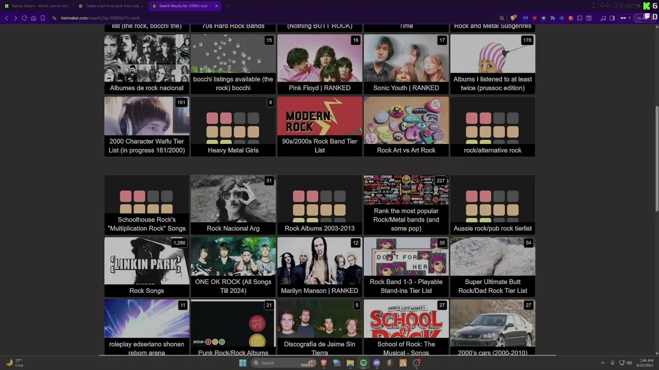The height and width of the screenshot is (370, 659).
Task: Open School of Rock: The Musical Songs
Action: coord(406,327)
